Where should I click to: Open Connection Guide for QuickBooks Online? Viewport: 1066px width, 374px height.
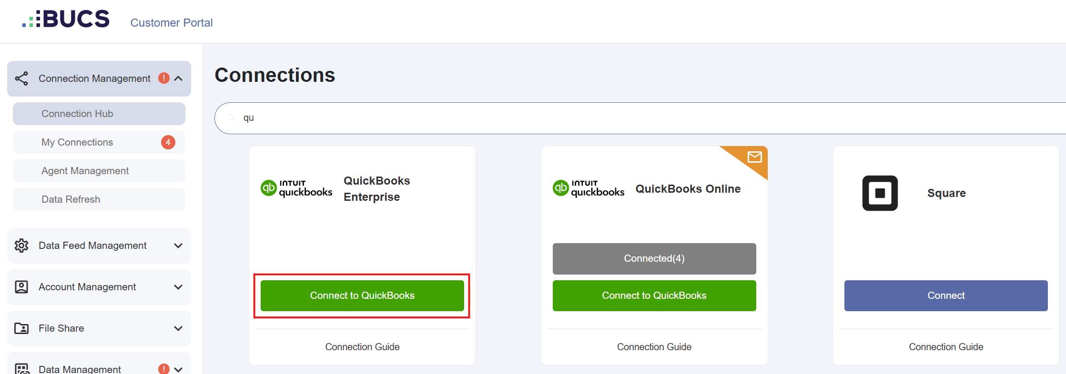click(x=654, y=347)
